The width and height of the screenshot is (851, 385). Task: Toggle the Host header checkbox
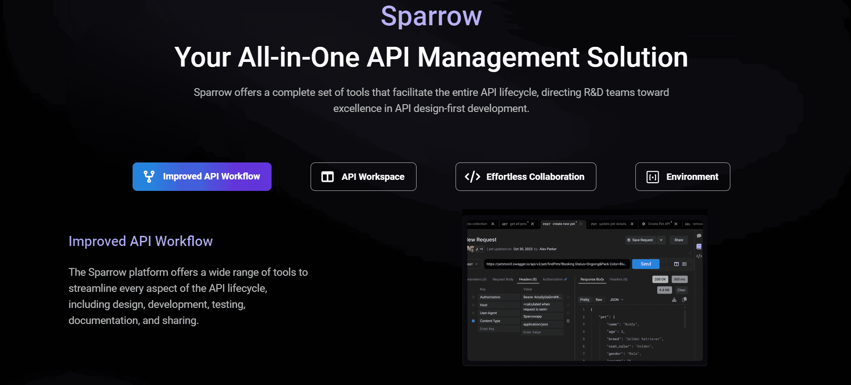pos(473,305)
